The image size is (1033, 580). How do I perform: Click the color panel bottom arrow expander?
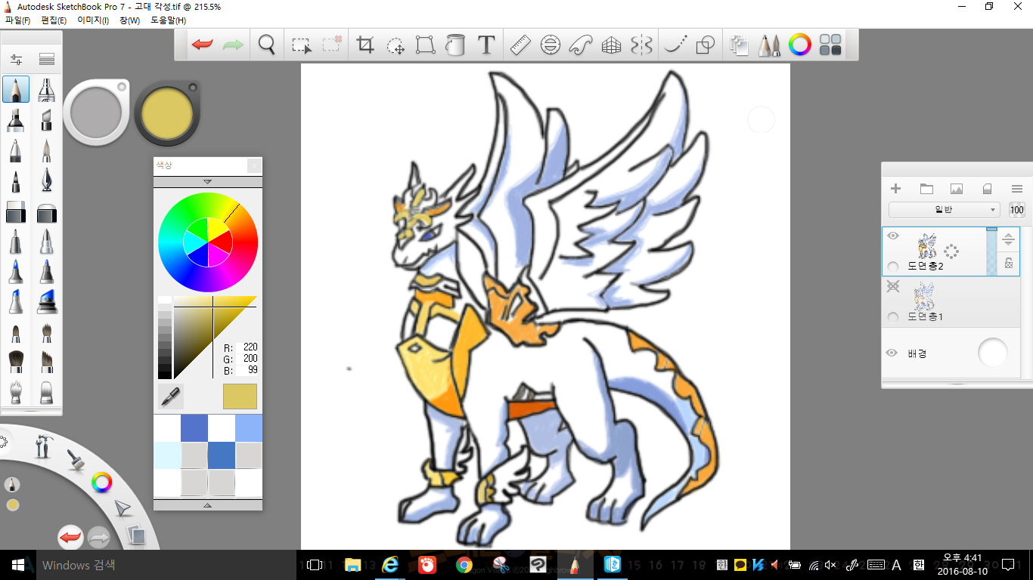pyautogui.click(x=208, y=504)
